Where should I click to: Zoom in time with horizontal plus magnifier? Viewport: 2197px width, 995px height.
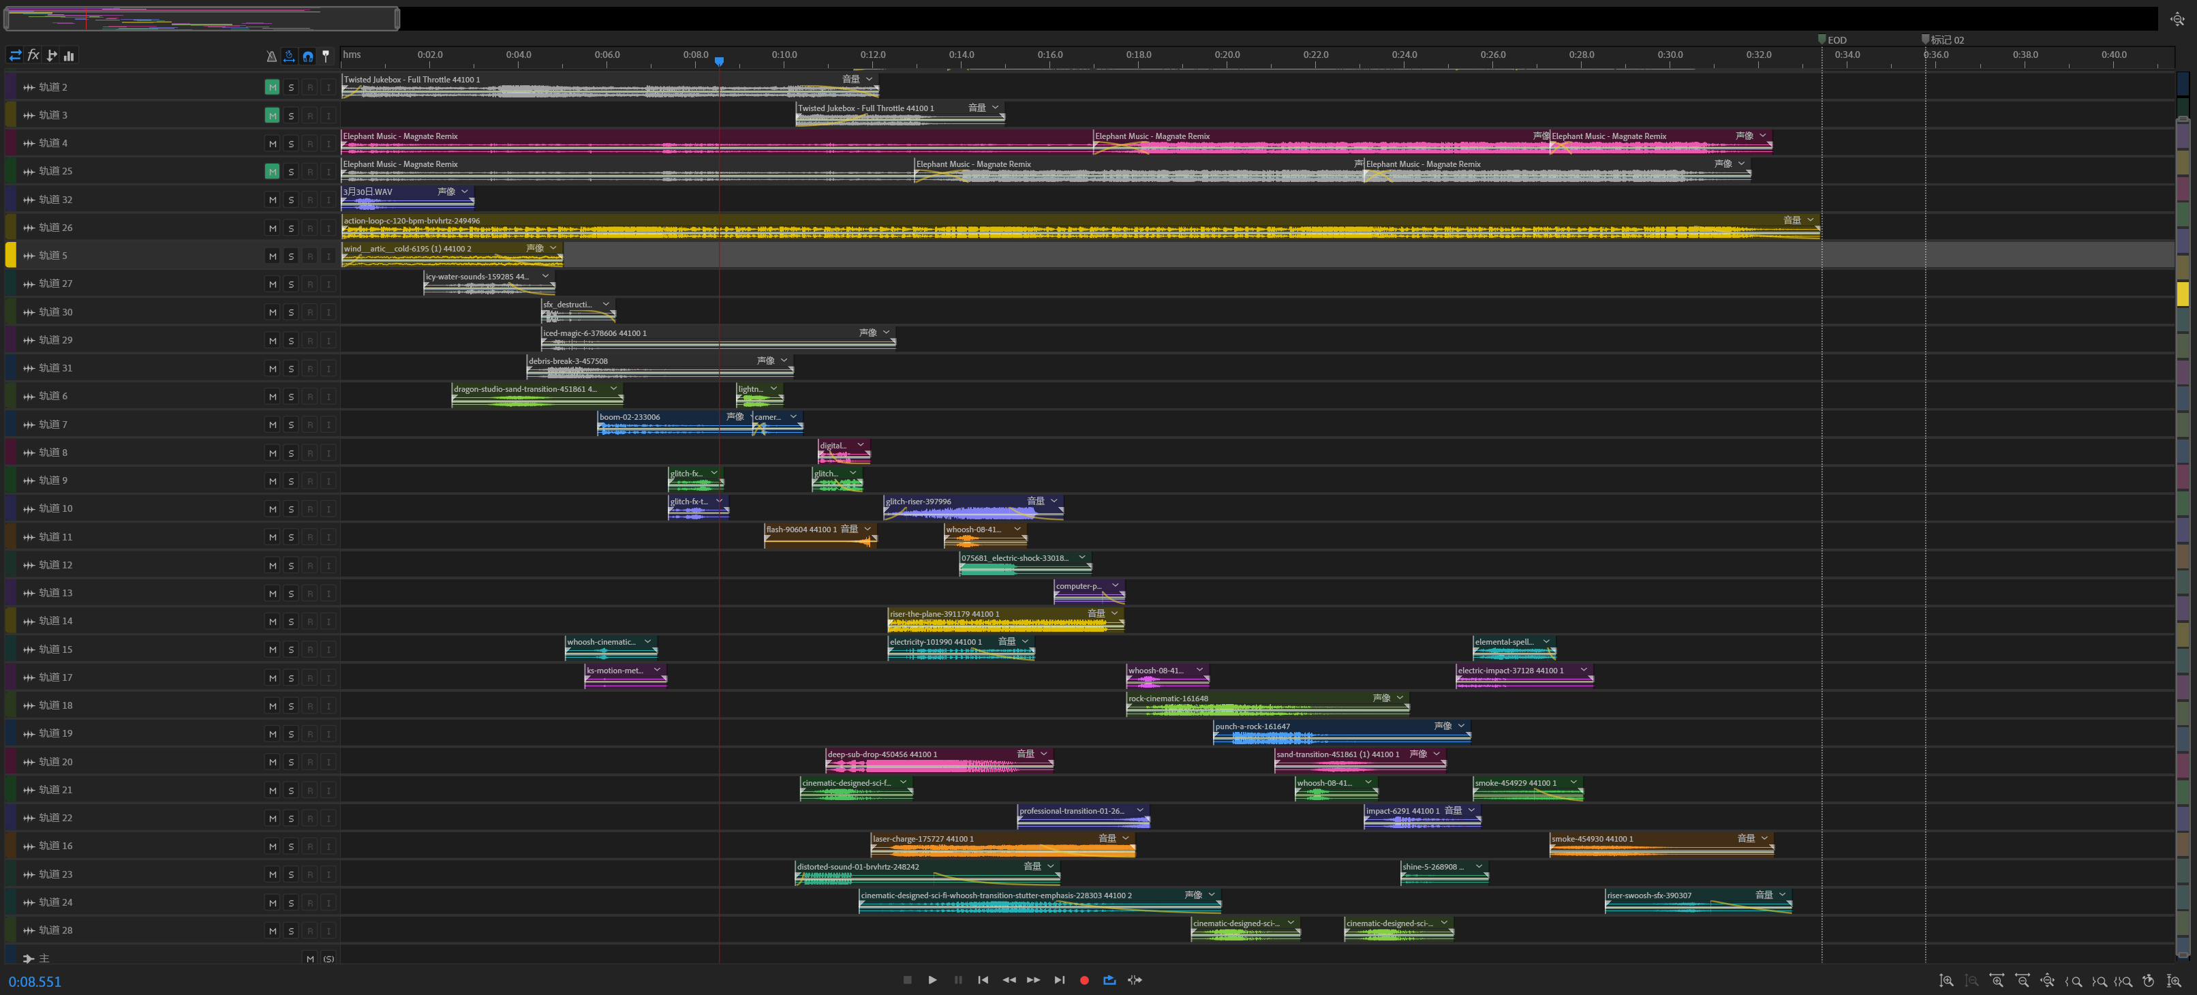pos(1997,981)
